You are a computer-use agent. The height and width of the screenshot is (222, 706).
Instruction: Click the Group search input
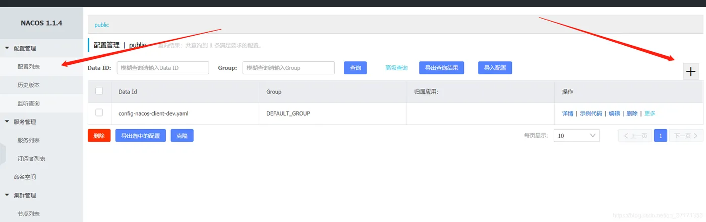[x=288, y=68]
